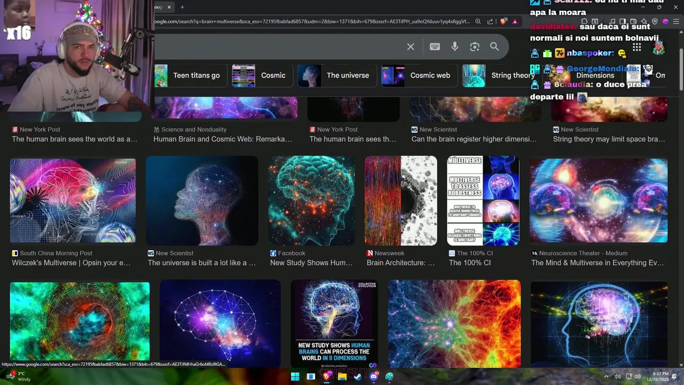The height and width of the screenshot is (385, 684).
Task: Open the teal brain with orange sparks image
Action: coord(312,201)
